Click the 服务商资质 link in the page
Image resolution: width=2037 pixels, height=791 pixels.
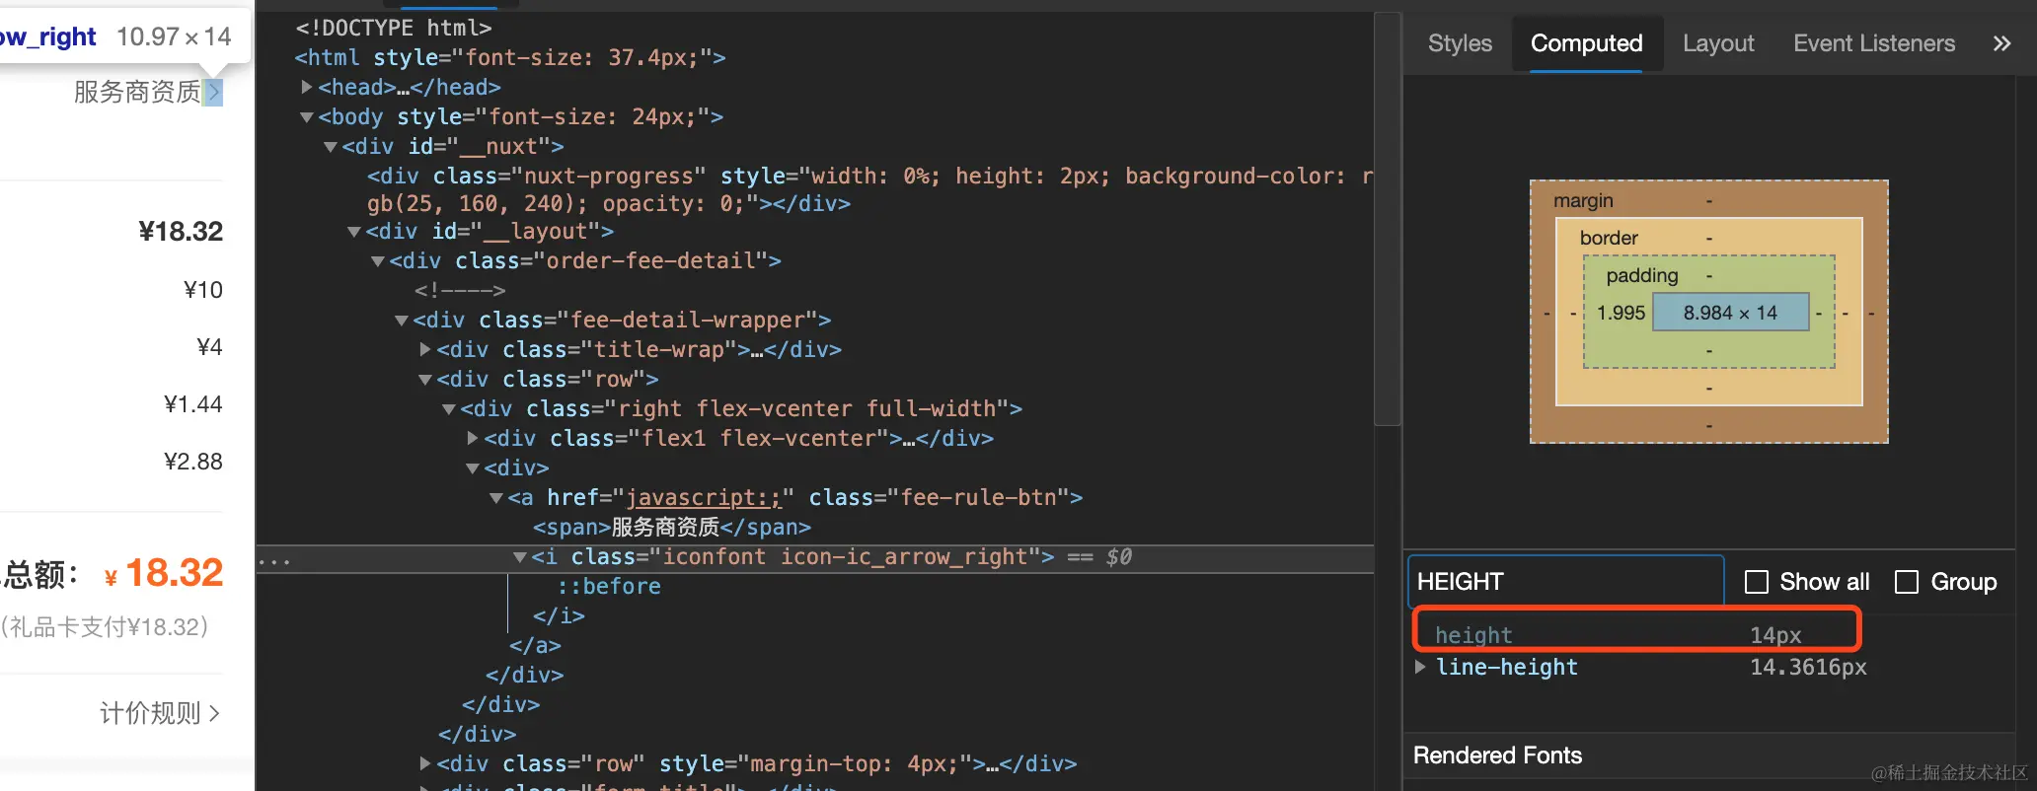[x=137, y=92]
